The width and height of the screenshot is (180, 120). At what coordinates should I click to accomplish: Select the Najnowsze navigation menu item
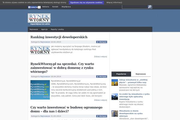(34, 29)
